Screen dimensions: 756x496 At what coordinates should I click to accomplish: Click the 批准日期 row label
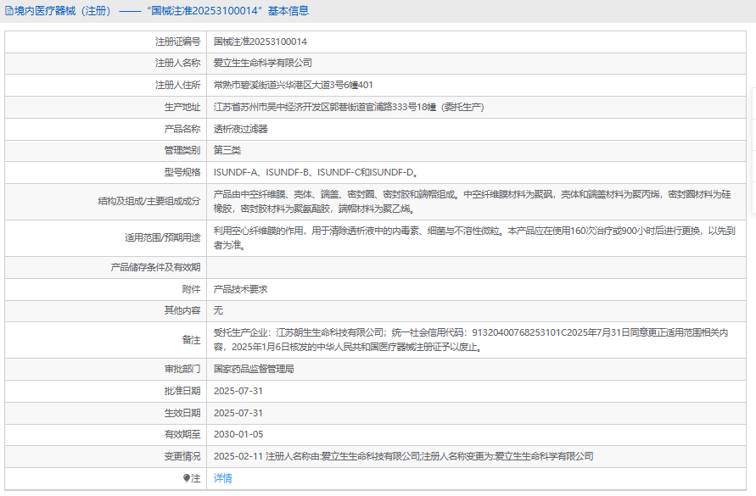click(x=182, y=391)
